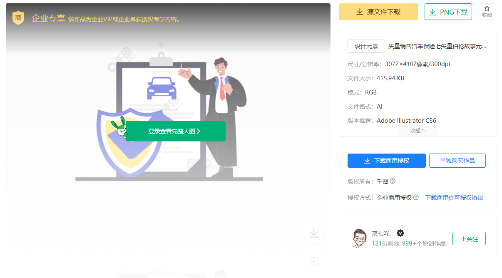Select 单独购买作品 button

(x=457, y=161)
